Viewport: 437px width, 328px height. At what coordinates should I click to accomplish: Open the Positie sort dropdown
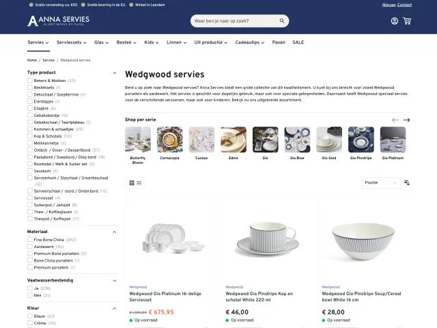[x=381, y=182]
